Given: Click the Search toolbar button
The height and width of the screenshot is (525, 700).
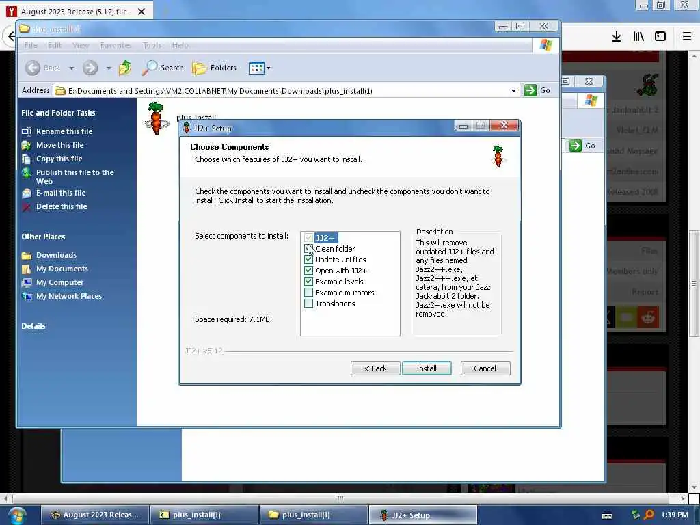Looking at the screenshot, I should (163, 68).
